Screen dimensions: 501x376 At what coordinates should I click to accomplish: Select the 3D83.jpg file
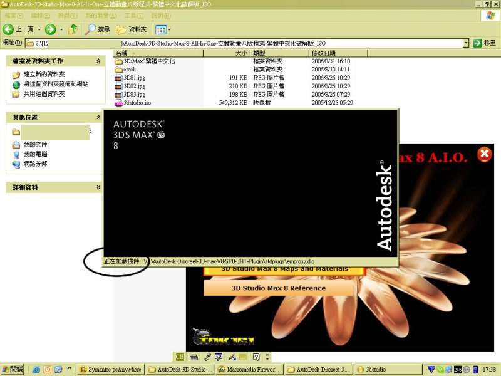click(x=130, y=95)
